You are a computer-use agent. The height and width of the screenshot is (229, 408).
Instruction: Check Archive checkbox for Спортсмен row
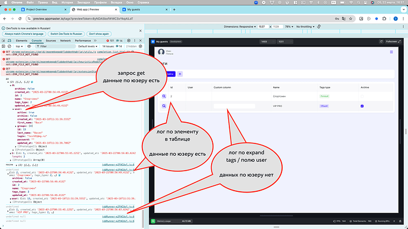pyautogui.click(x=362, y=96)
